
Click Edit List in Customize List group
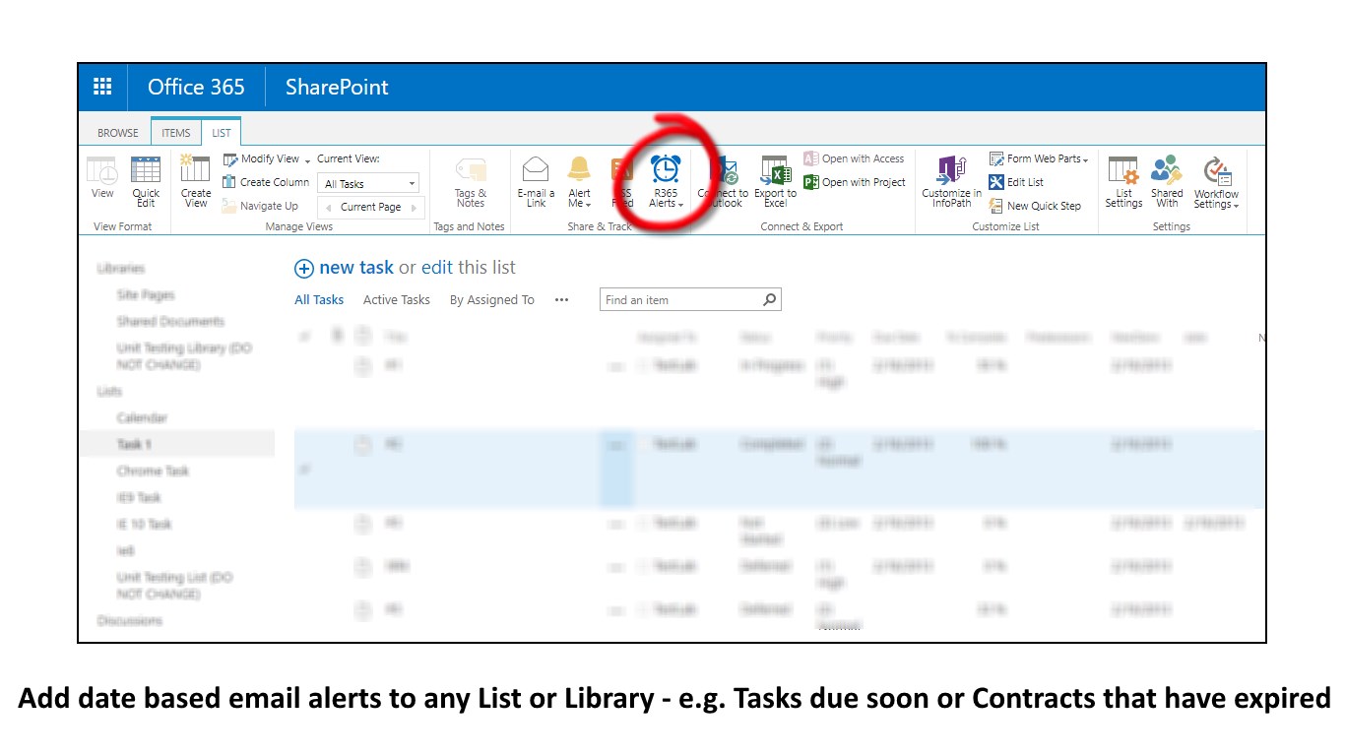1016,182
